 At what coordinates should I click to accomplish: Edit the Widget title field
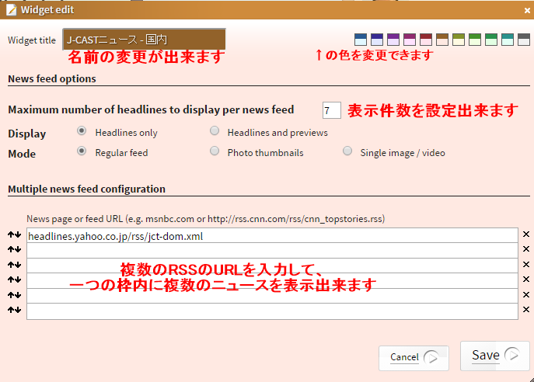(x=144, y=40)
